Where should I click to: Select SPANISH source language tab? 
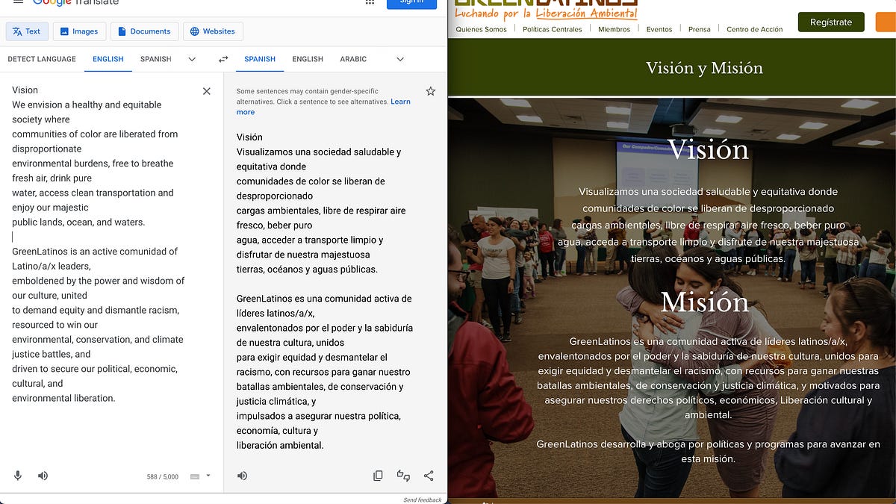[x=156, y=59]
